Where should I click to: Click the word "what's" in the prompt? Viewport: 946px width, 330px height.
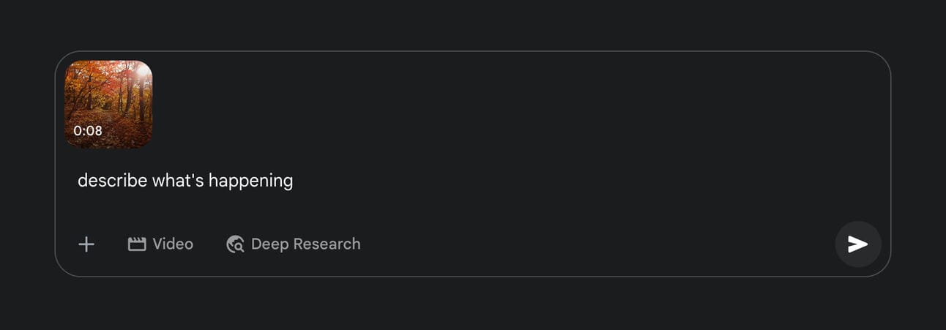pos(178,181)
